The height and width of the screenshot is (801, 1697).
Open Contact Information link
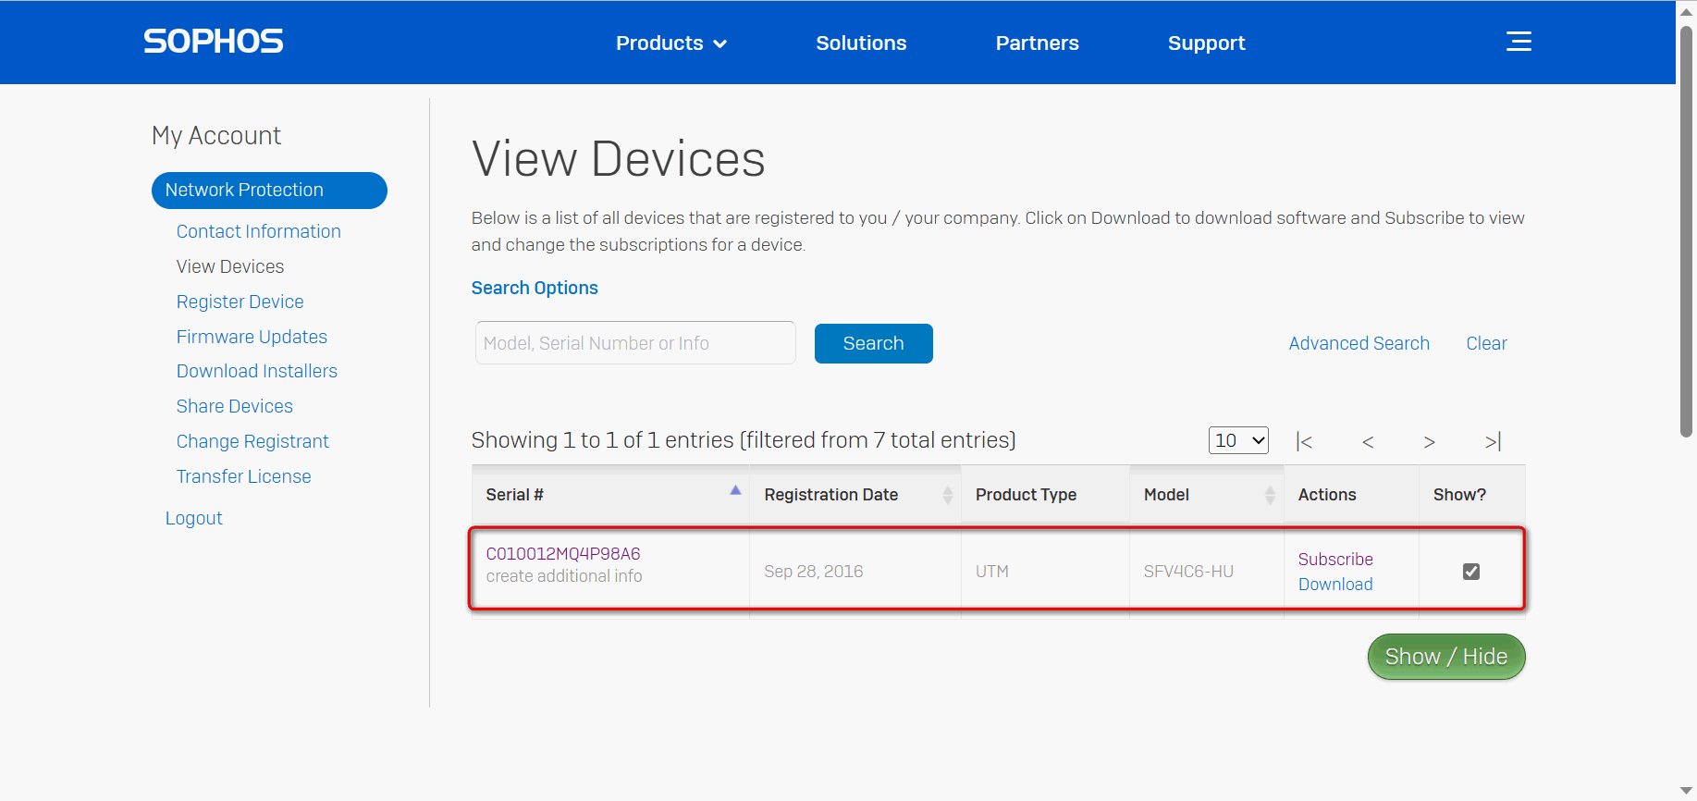coord(258,231)
